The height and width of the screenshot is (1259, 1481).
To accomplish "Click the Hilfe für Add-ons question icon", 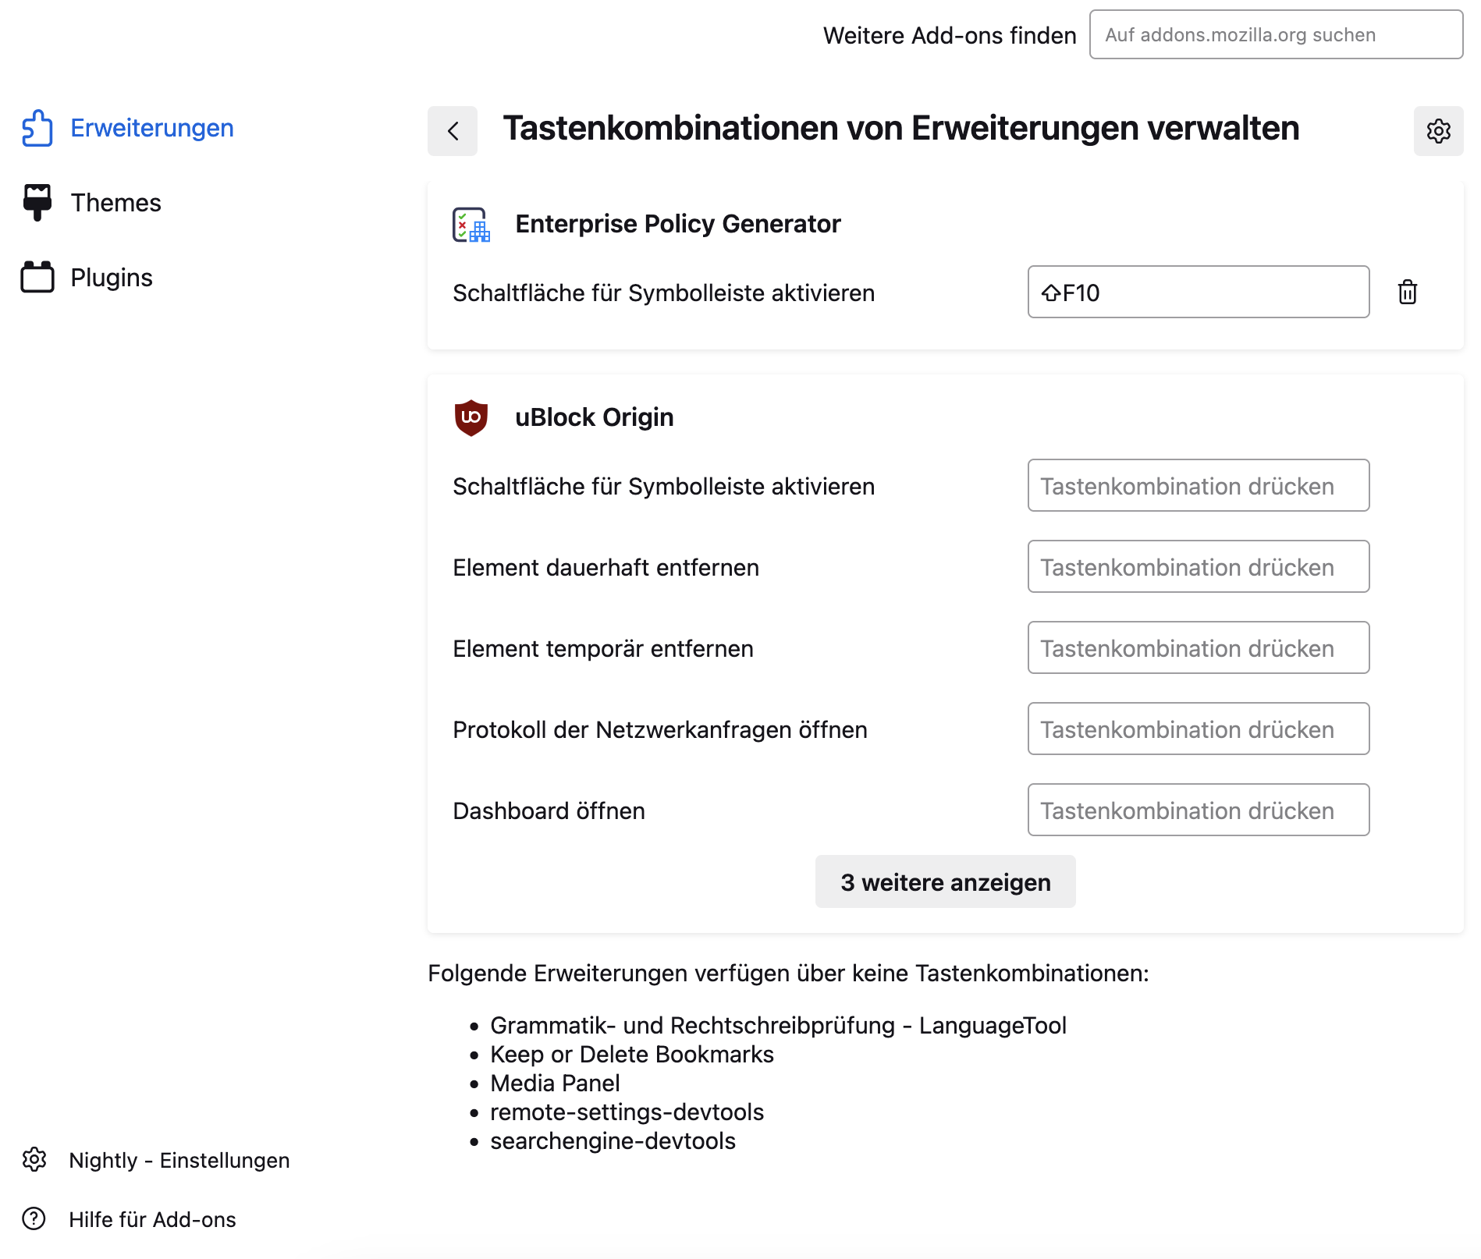I will pyautogui.click(x=34, y=1218).
